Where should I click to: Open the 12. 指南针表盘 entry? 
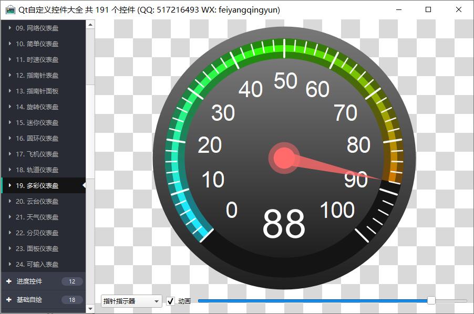pyautogui.click(x=37, y=75)
